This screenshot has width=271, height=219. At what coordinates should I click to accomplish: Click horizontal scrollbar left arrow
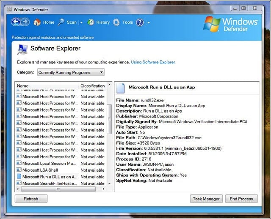[x=18, y=189]
